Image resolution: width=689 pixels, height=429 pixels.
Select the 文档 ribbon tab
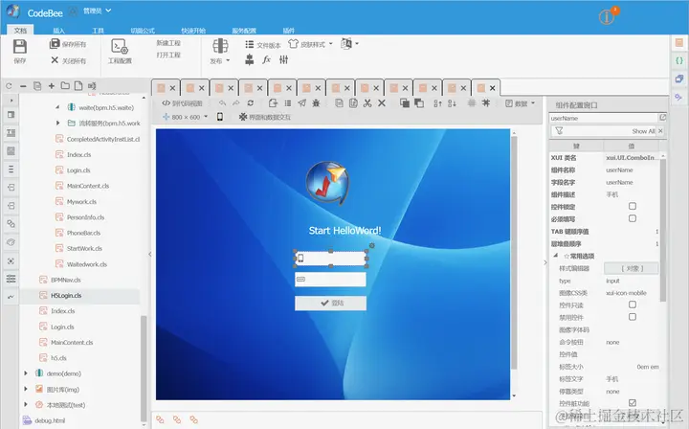click(20, 31)
